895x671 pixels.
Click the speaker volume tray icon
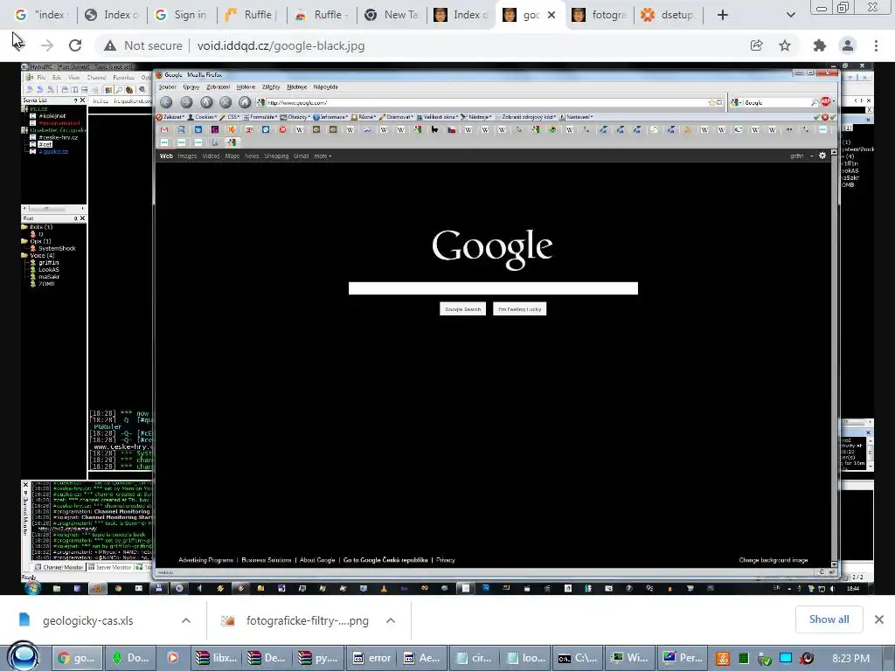(x=807, y=659)
